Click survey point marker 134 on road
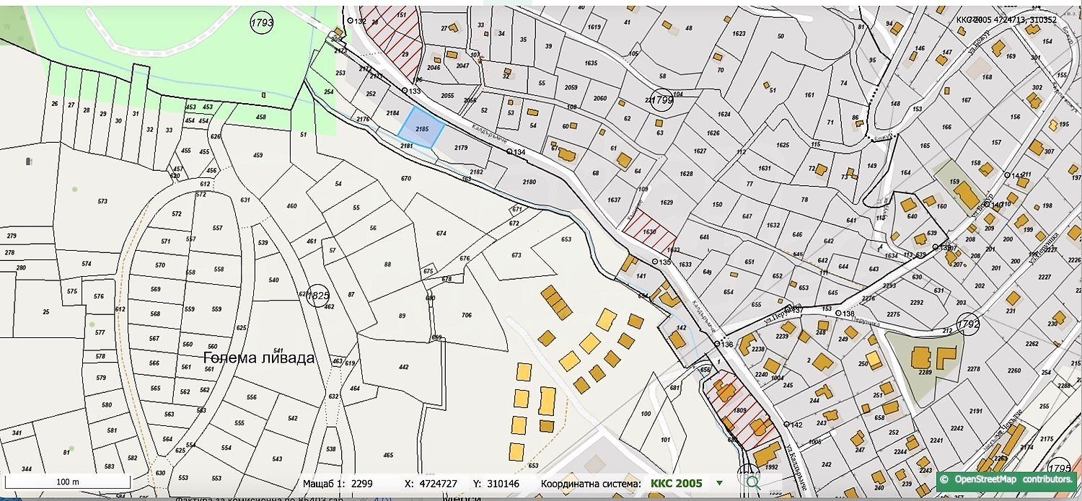The width and height of the screenshot is (1082, 501). pos(509,152)
